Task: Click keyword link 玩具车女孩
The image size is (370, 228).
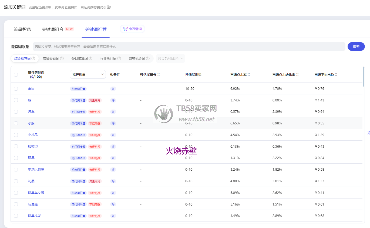Action: pyautogui.click(x=36, y=193)
